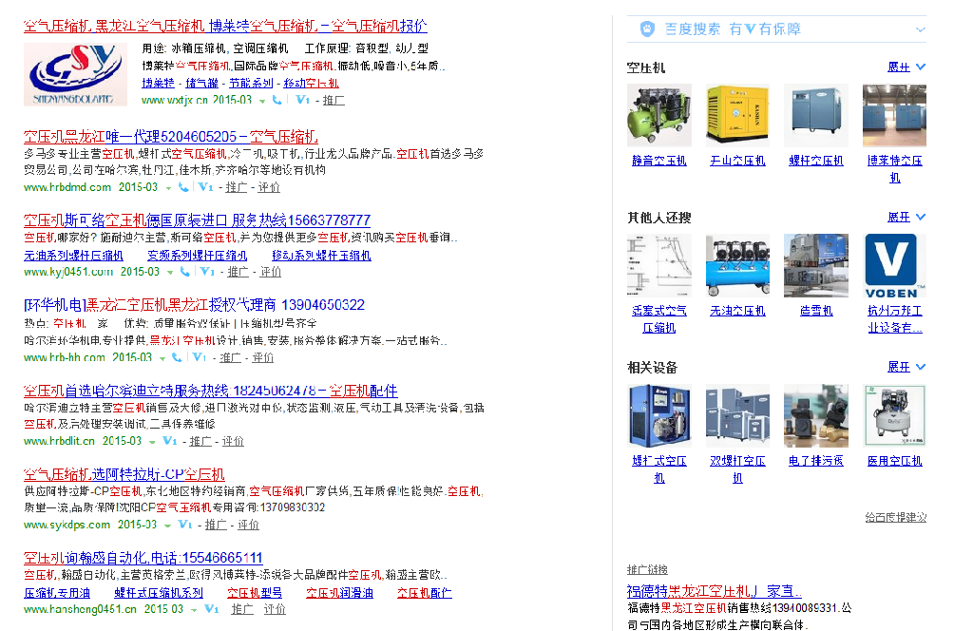Open the 空压机配件 sublink
Screen dimensions: 973x631
click(x=425, y=593)
